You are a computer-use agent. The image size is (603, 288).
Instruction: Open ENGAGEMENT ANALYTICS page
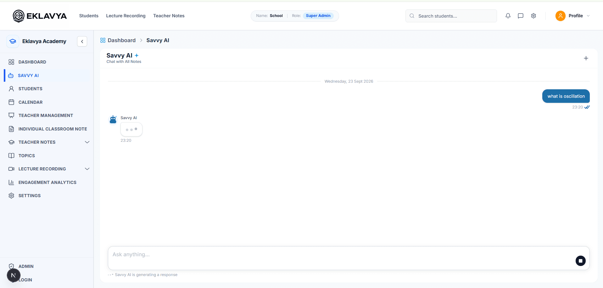(47, 182)
